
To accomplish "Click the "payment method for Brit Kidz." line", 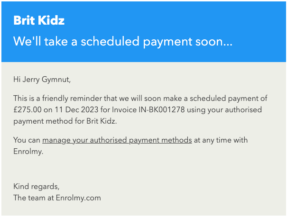I will 65,121.
